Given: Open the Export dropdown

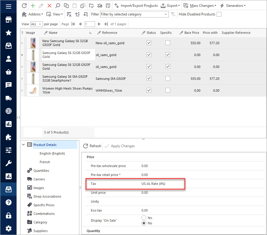Looking at the screenshot, I should click(x=170, y=6).
